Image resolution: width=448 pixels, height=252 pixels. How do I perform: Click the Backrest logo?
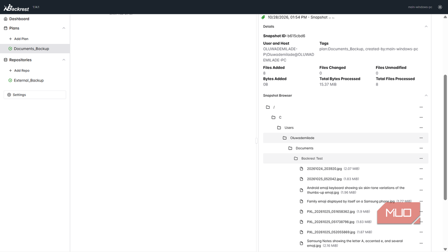pyautogui.click(x=16, y=8)
